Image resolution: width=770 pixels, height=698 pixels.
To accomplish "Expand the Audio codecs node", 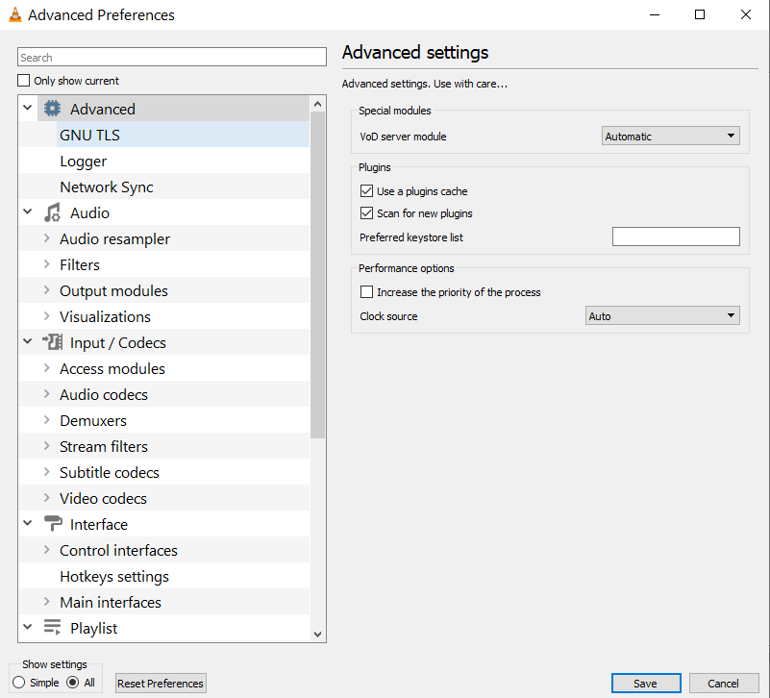I will [x=47, y=394].
